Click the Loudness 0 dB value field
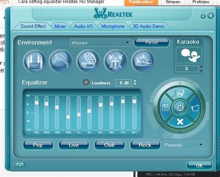The image size is (220, 177). point(123,83)
